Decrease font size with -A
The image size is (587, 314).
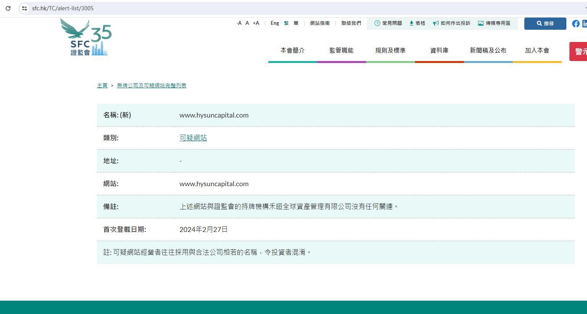click(x=239, y=23)
